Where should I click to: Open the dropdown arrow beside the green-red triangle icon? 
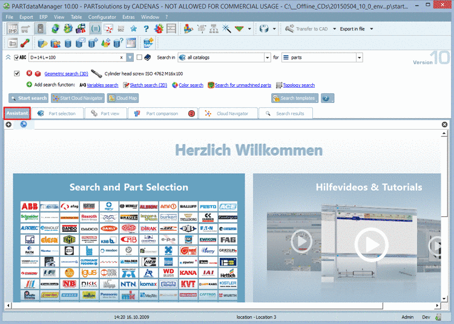point(249,28)
